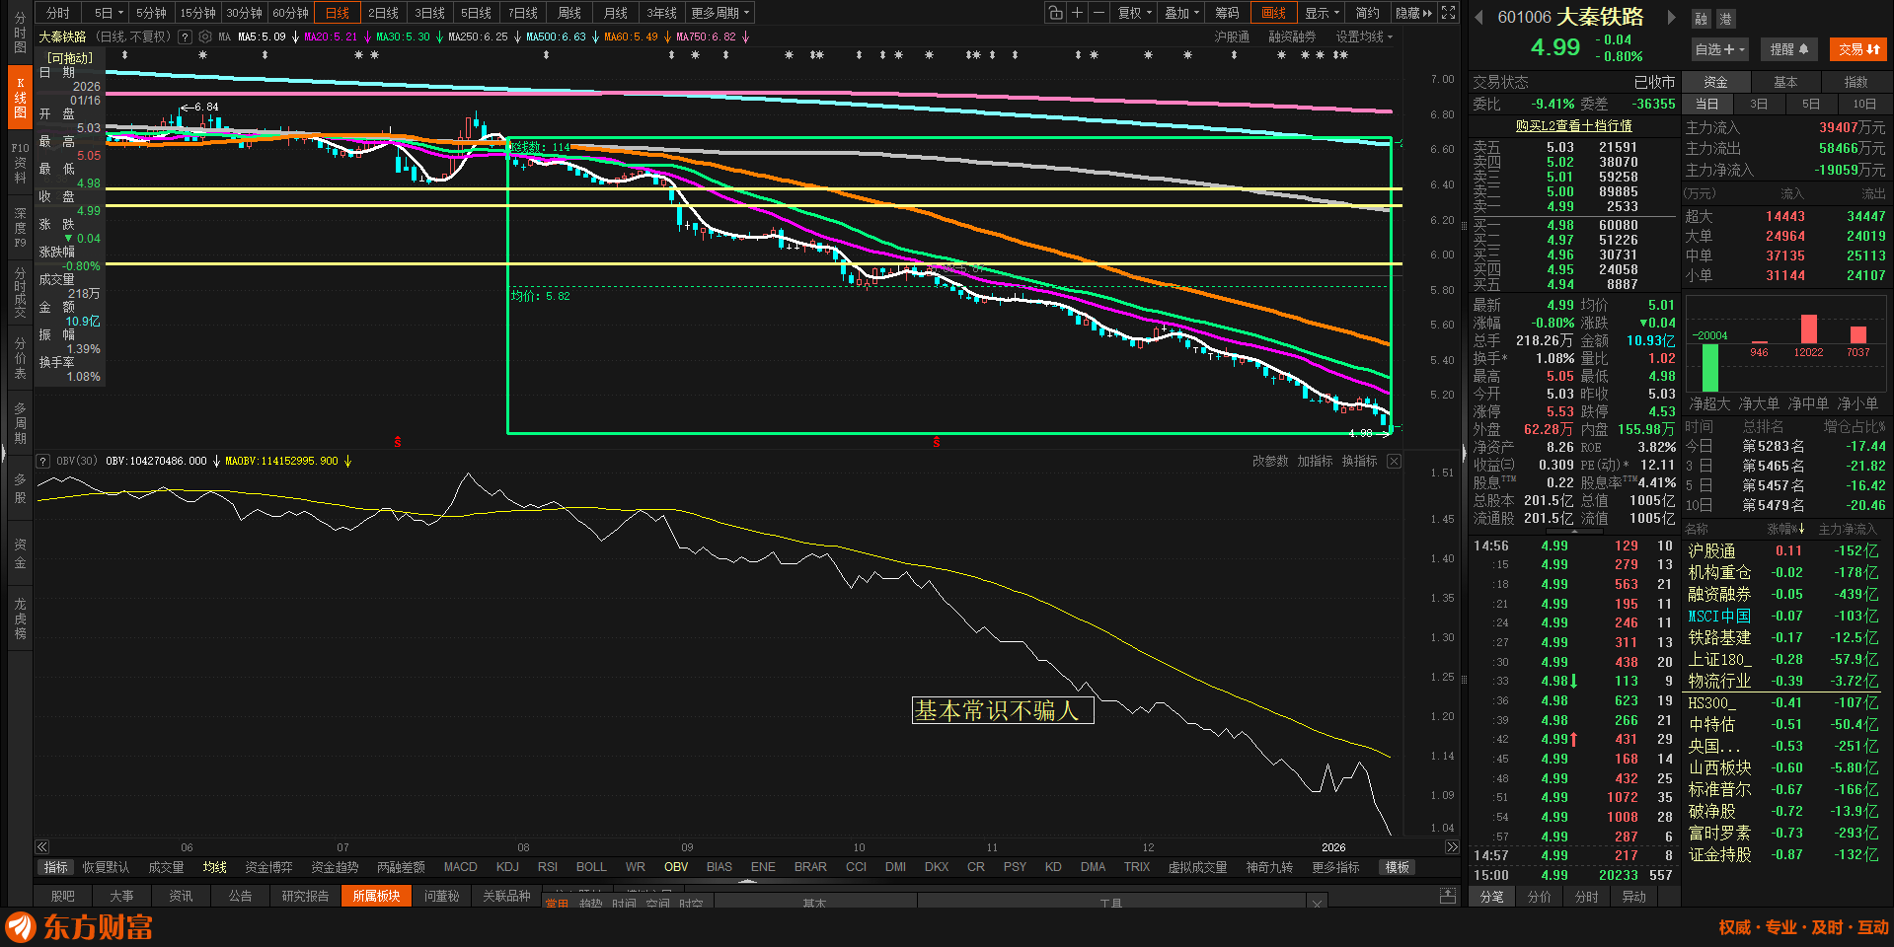Switch capital flow period to 3日
Viewport: 1894px width, 947px height.
[x=1759, y=104]
